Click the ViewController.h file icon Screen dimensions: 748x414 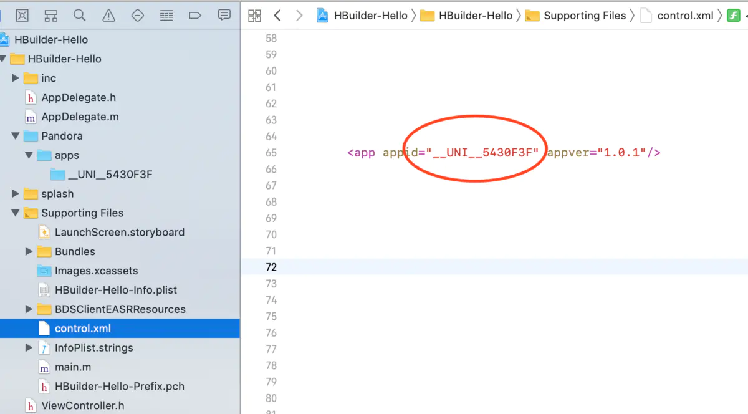(x=30, y=407)
